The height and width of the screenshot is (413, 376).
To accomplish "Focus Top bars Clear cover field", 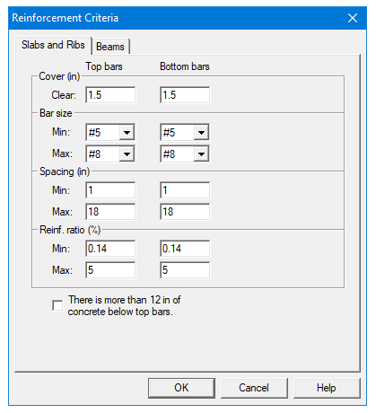I will click(110, 95).
